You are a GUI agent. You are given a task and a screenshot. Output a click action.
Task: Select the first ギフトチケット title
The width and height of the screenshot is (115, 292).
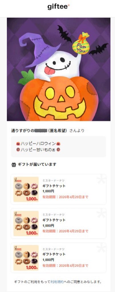pyautogui.click(x=54, y=186)
